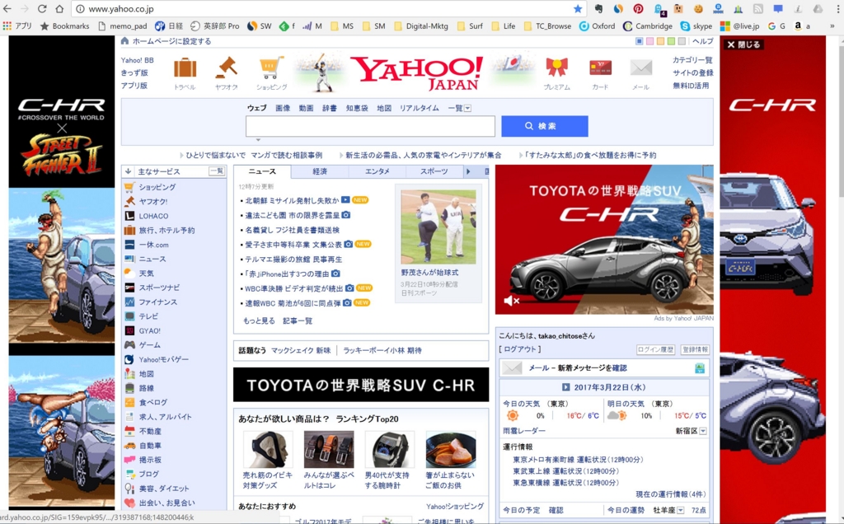Click the envelope icon next to メール新着メッセージ

tap(512, 368)
